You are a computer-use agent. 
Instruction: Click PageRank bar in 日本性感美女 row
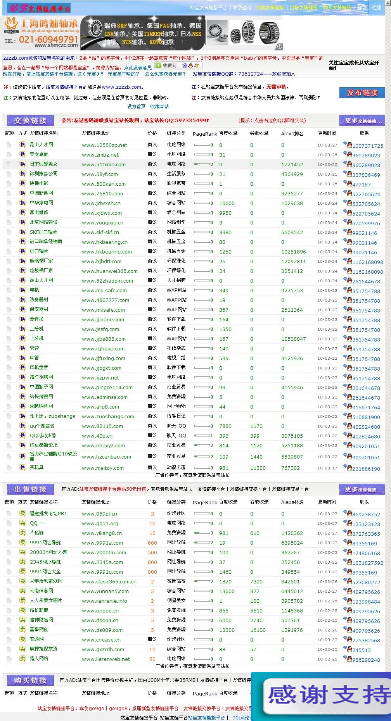202,164
